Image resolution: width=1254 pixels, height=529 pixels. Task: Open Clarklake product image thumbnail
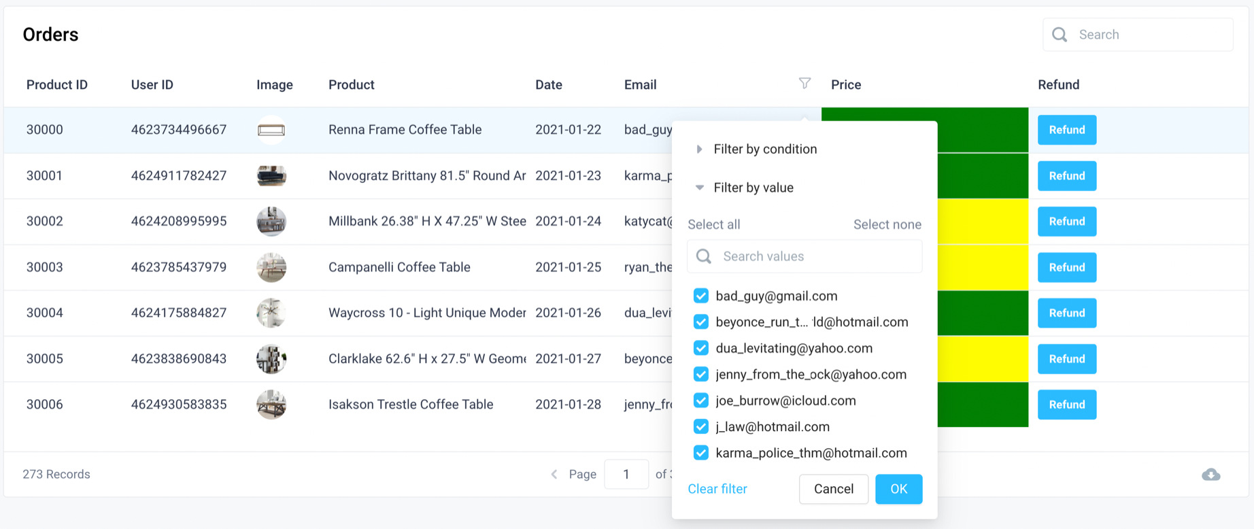[x=271, y=358]
